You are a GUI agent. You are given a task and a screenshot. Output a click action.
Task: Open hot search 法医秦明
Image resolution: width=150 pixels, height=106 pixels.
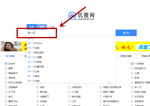13,87
